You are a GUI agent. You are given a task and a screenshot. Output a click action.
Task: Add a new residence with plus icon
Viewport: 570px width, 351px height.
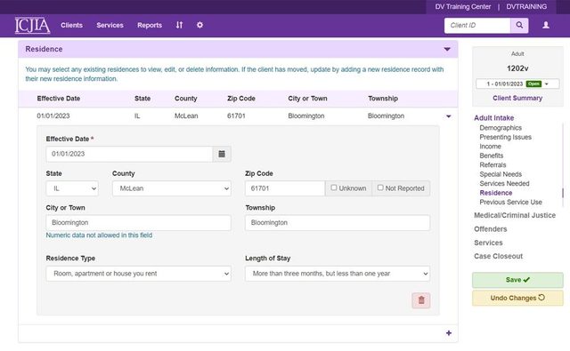(x=449, y=333)
